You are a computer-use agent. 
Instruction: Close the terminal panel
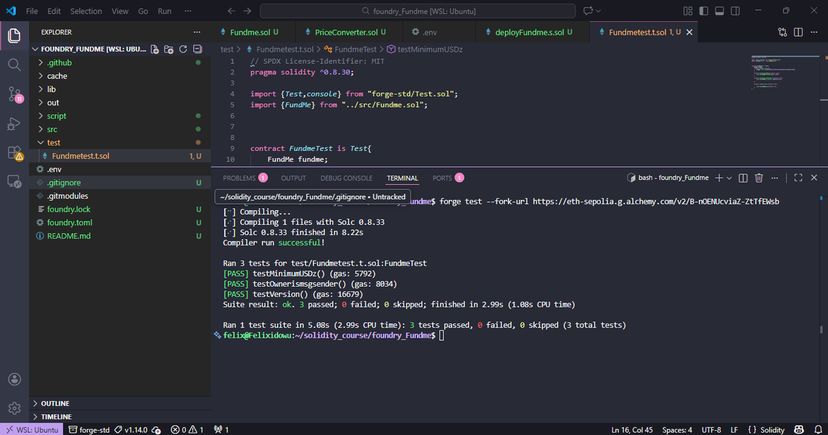click(814, 178)
